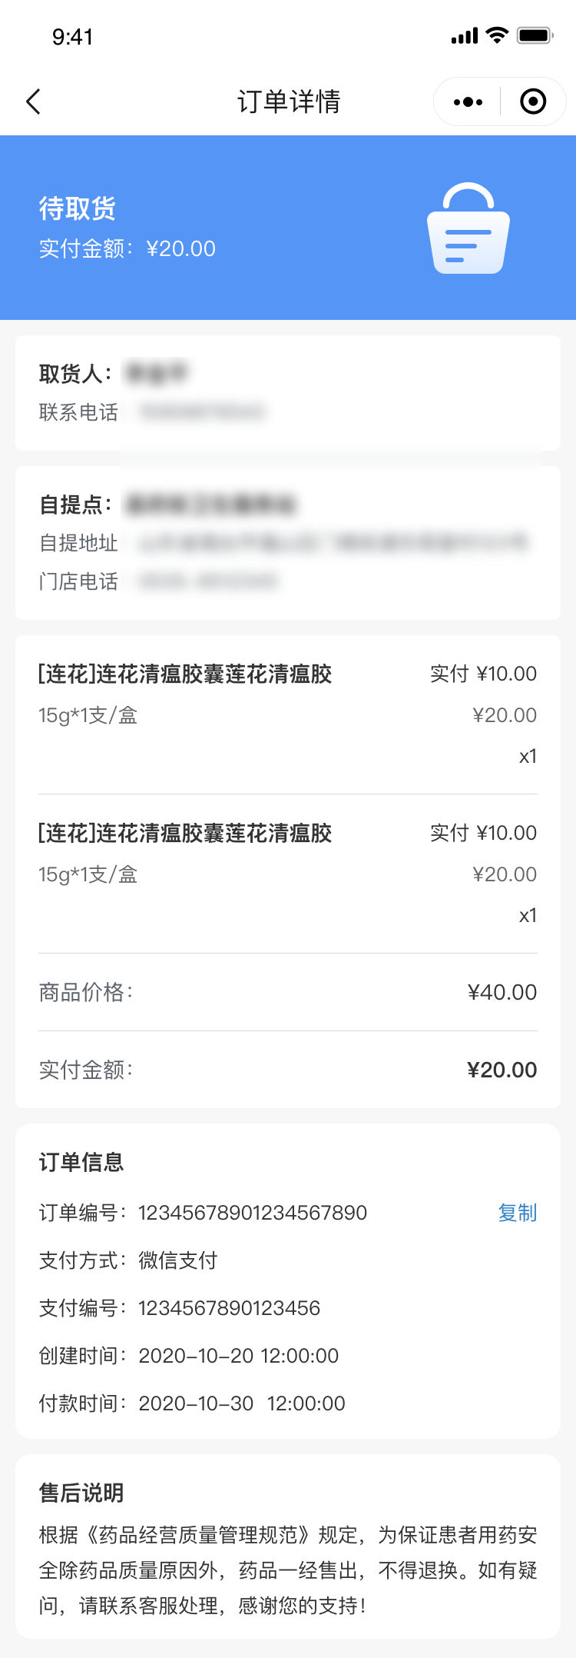Tap the 订单详情 page title

[289, 102]
